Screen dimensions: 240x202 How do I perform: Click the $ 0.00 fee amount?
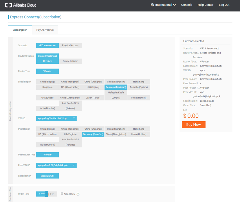pyautogui.click(x=191, y=116)
